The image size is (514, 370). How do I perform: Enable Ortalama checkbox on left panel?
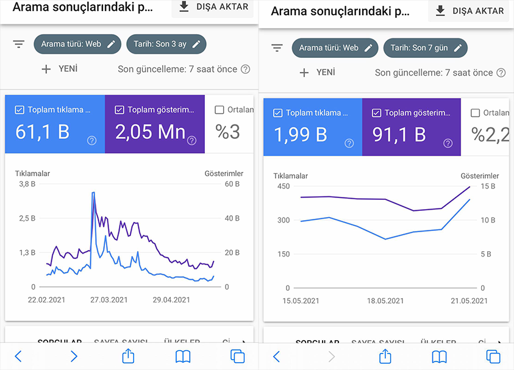pos(220,110)
